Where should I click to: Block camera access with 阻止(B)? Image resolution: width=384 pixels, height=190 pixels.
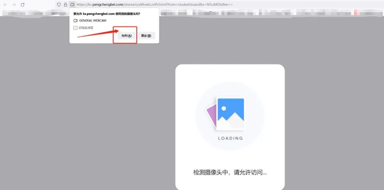(146, 36)
